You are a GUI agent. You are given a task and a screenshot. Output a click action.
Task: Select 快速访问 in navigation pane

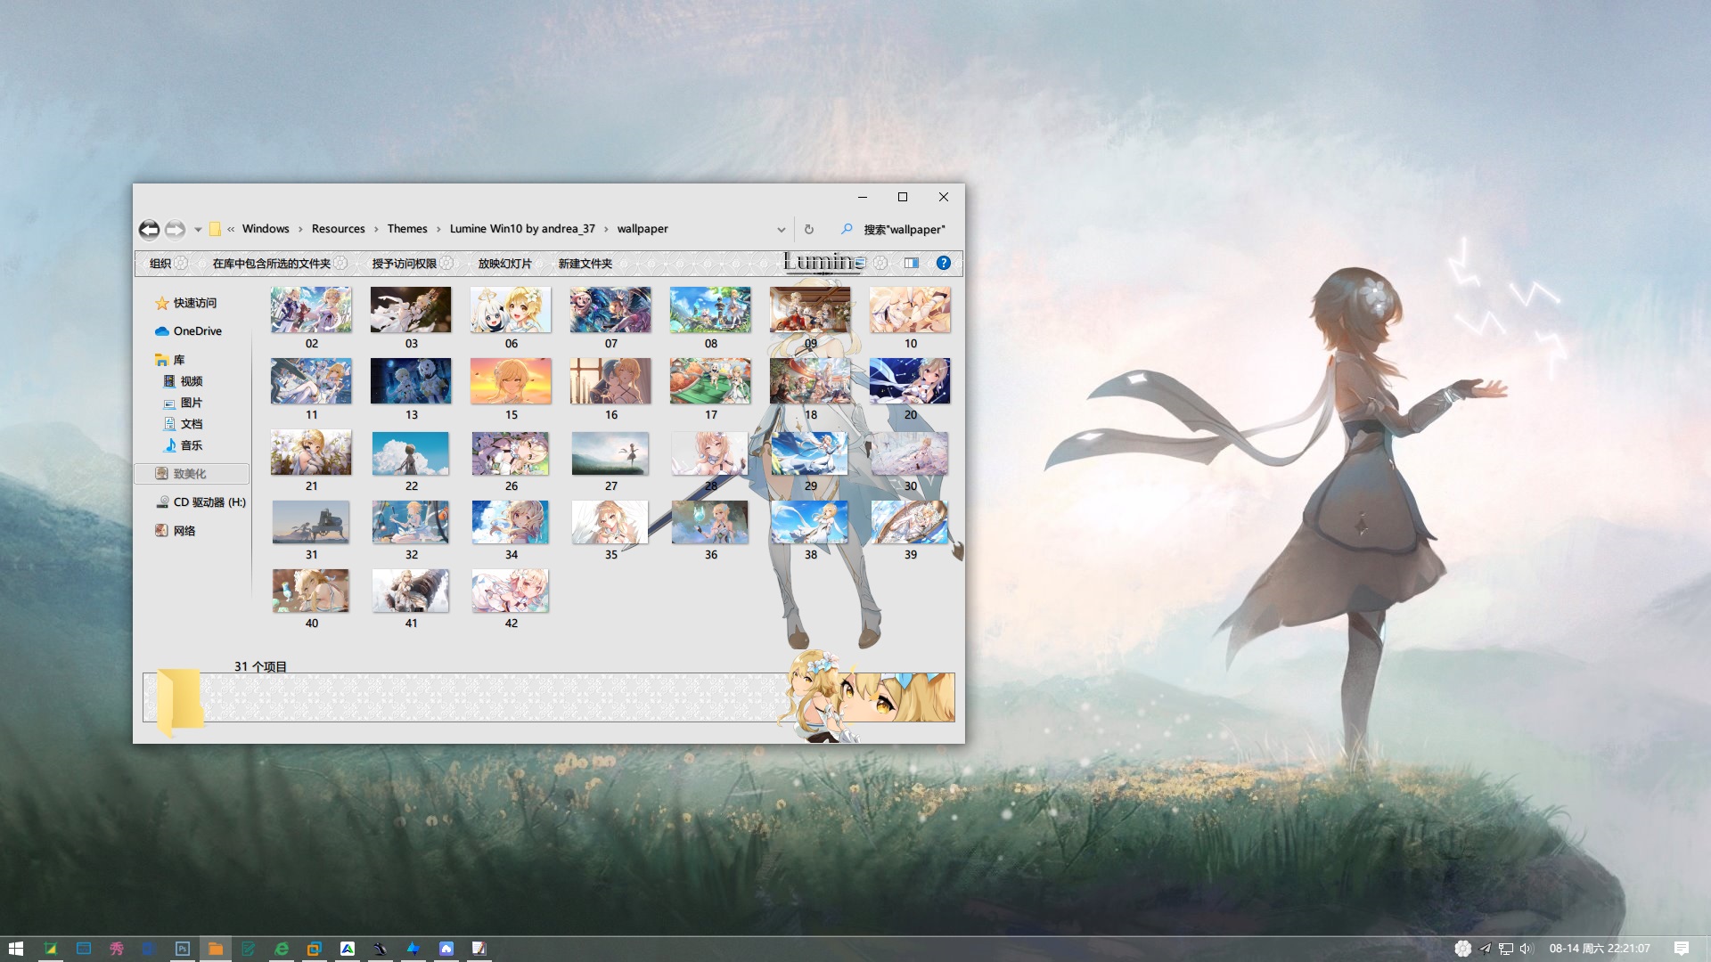tap(186, 303)
